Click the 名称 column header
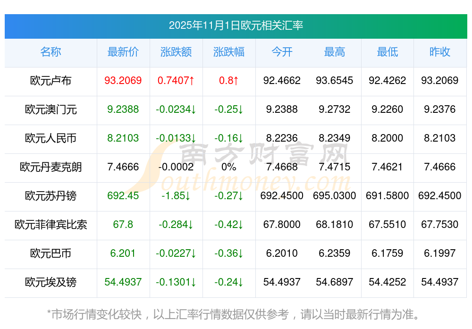This screenshot has height=329, width=472. click(51, 52)
